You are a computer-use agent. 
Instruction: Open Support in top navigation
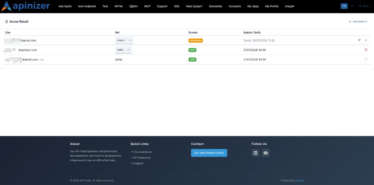(162, 6)
